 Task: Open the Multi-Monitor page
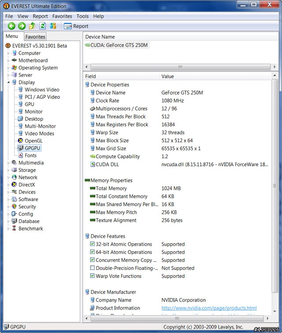40,126
